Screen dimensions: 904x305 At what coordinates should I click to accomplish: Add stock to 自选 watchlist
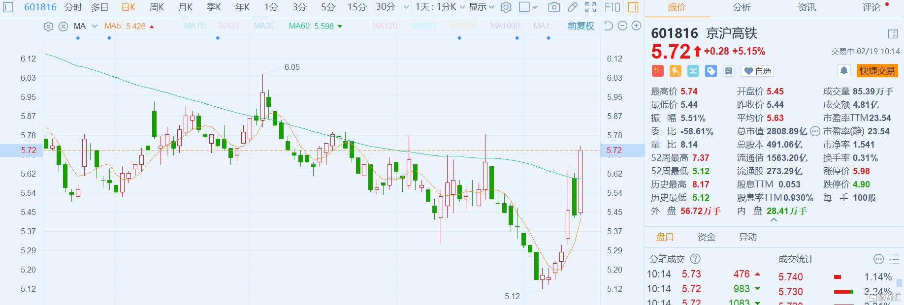click(x=757, y=71)
